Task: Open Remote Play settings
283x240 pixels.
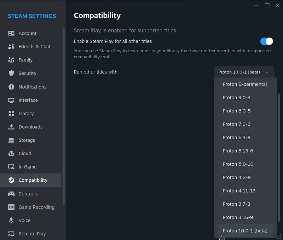Action: (x=31, y=234)
